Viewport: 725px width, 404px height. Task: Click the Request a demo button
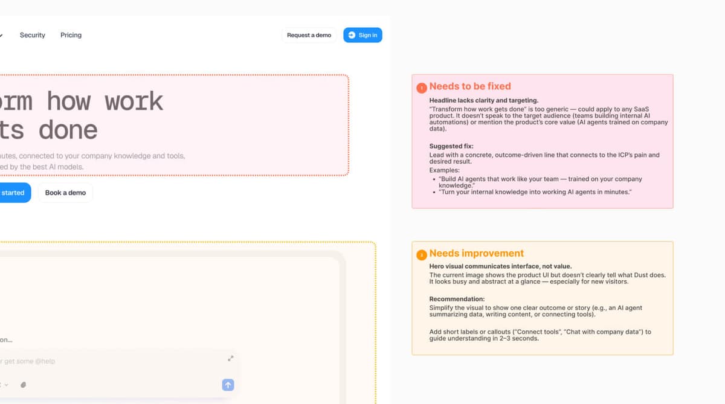[309, 35]
